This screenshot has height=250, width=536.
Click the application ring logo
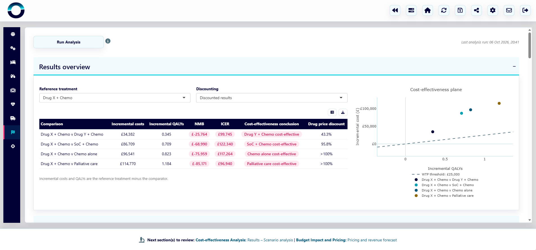16,10
